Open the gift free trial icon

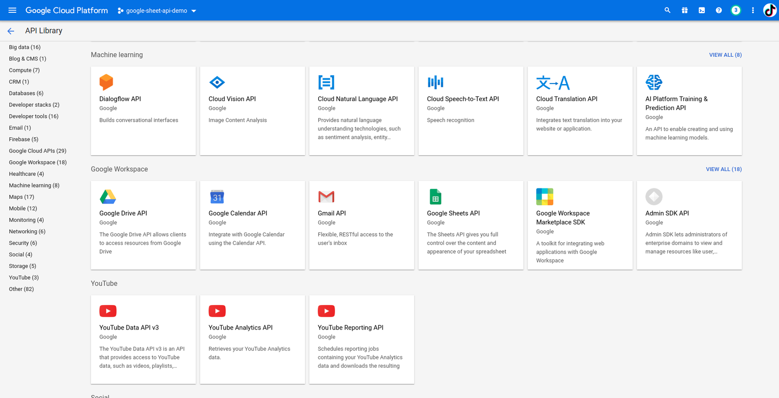coord(685,10)
